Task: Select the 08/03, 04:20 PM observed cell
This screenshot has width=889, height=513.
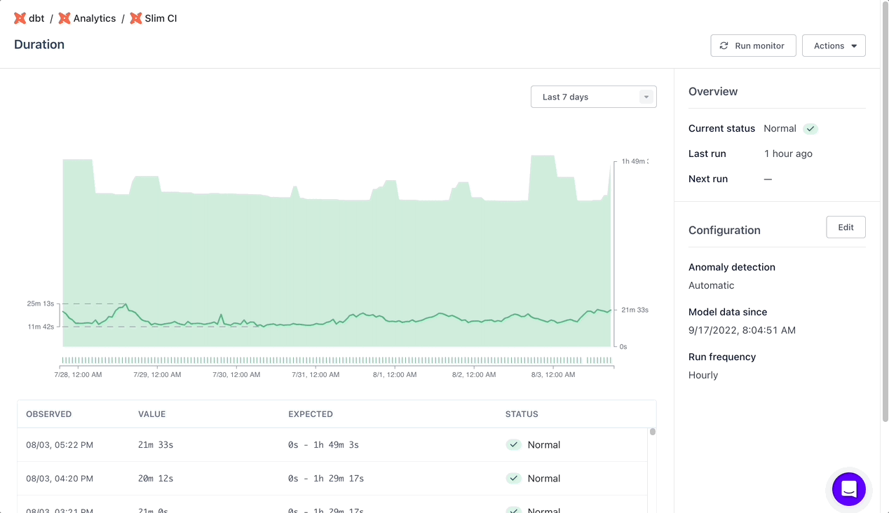Action: pos(60,479)
